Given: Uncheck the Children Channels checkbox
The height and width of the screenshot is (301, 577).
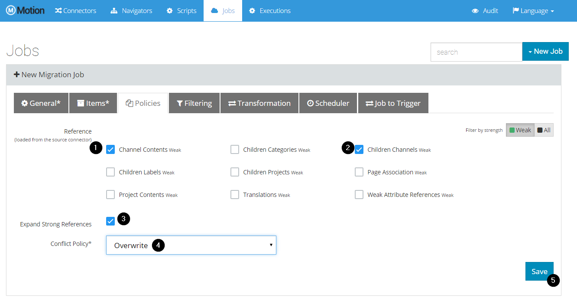Looking at the screenshot, I should [x=359, y=150].
